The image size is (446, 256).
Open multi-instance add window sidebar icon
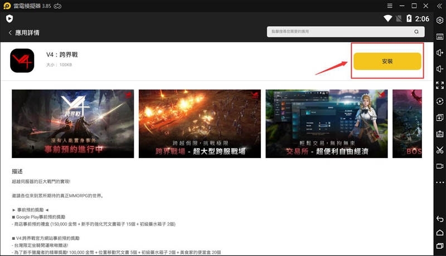[x=440, y=117]
